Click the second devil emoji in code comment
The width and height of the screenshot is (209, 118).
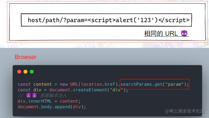34,95
